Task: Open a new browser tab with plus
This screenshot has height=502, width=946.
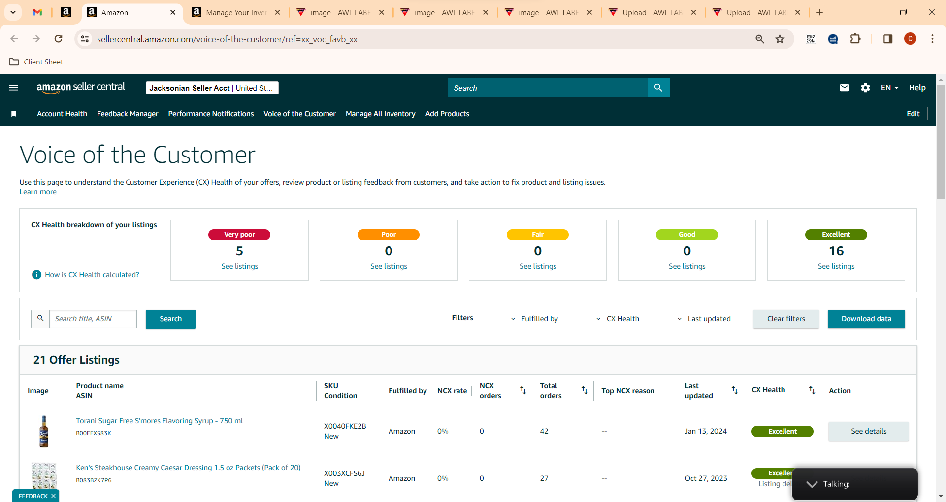Action: 819,12
